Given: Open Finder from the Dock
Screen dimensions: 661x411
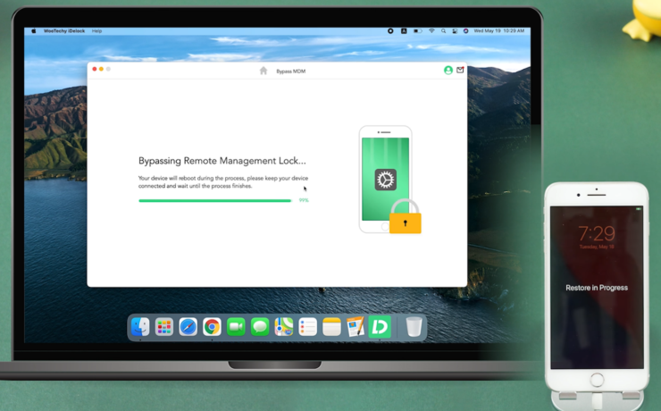Looking at the screenshot, I should click(140, 327).
